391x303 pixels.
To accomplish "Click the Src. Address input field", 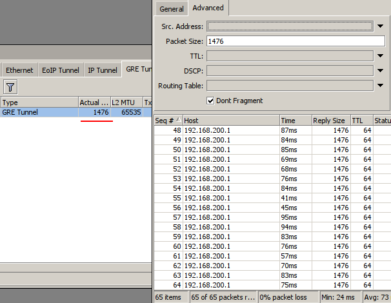I will coord(290,26).
